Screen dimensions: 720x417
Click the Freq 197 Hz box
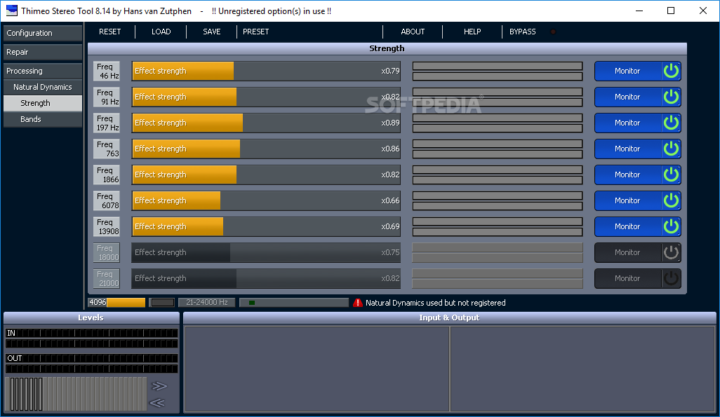[x=107, y=123]
